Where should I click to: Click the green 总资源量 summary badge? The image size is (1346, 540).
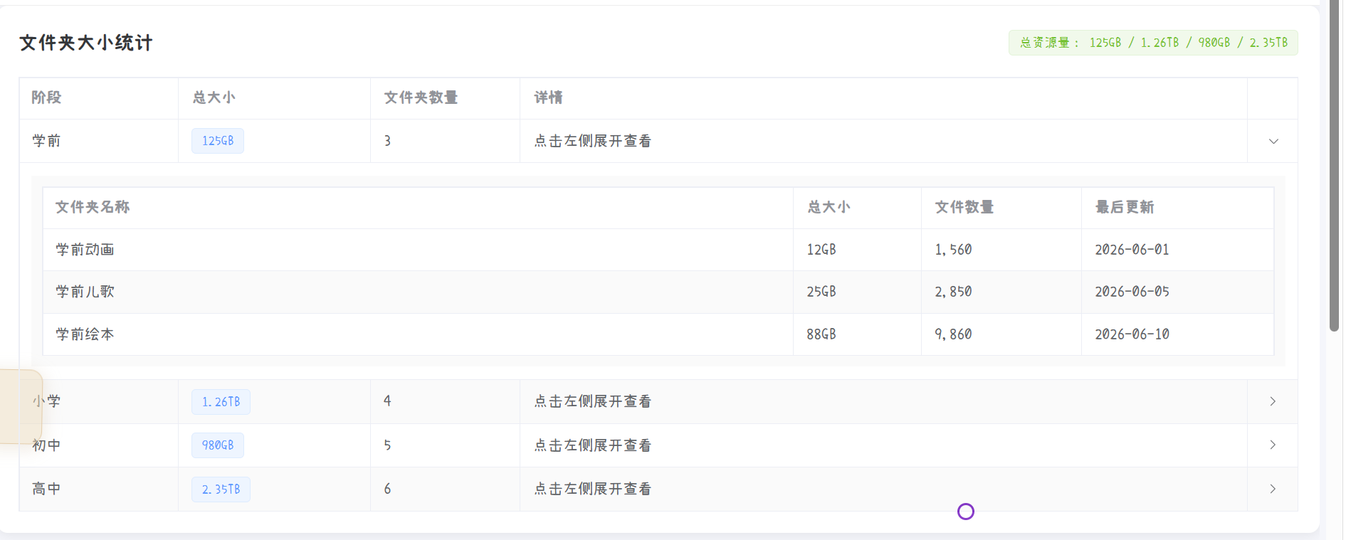coord(1153,43)
